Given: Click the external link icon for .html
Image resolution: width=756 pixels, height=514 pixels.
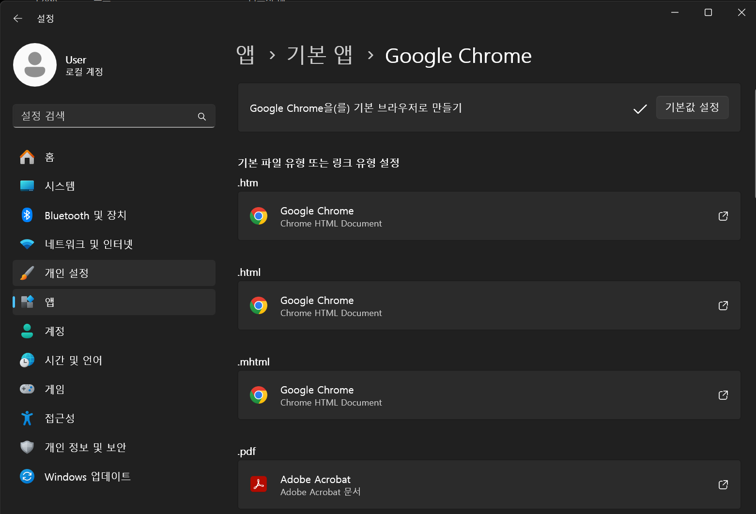Looking at the screenshot, I should (723, 305).
